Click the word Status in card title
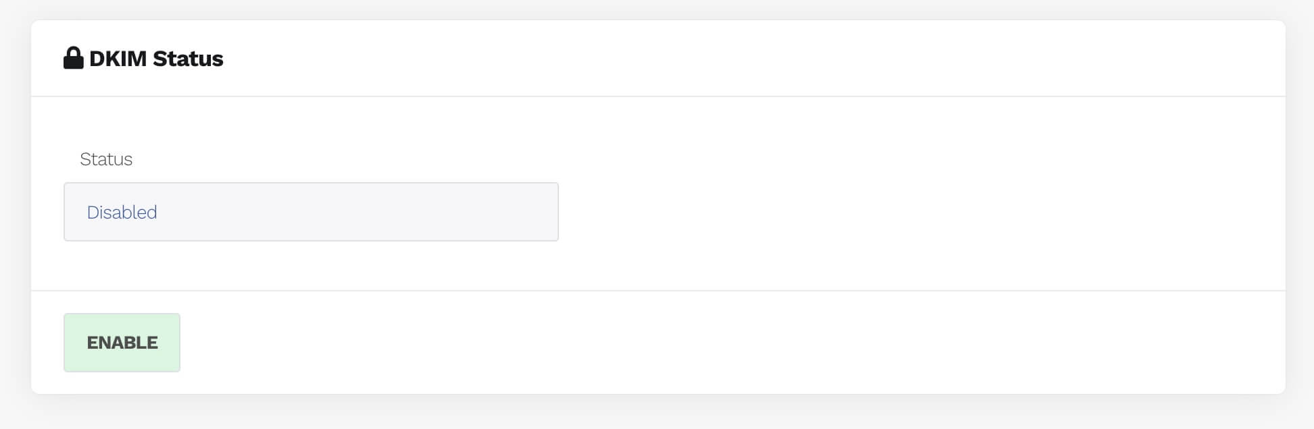 tap(188, 59)
